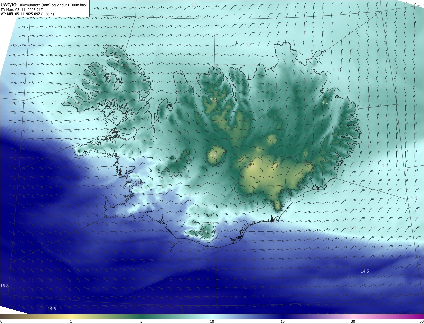Click the '1' tick label on the colour scale

coord(71,321)
